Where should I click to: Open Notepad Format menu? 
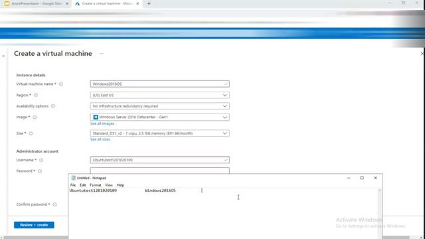point(96,185)
